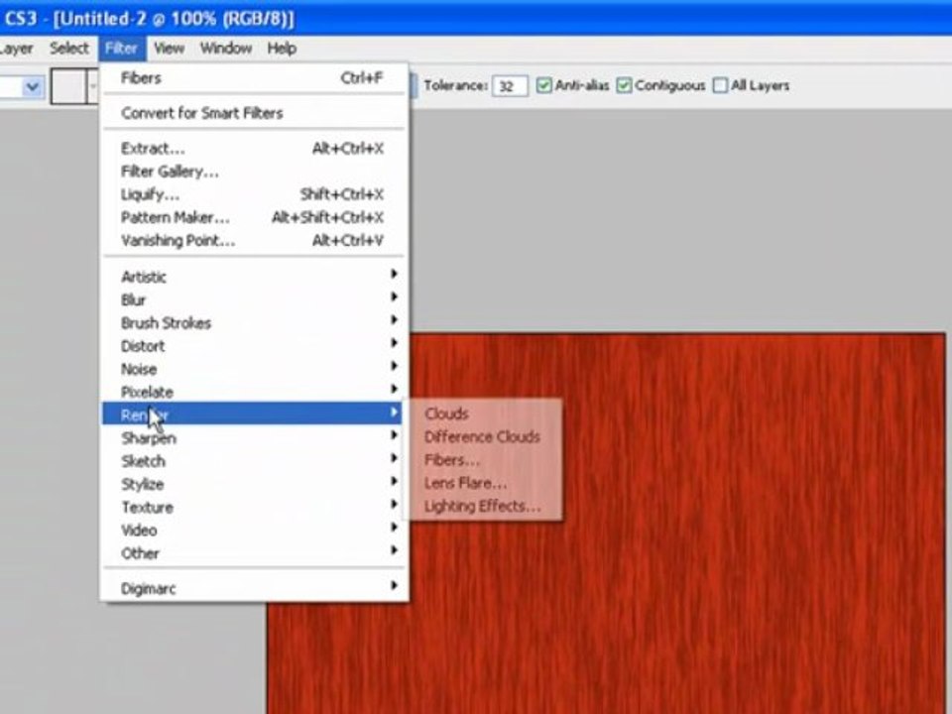Expand the Brush Strokes submenu

pos(253,323)
